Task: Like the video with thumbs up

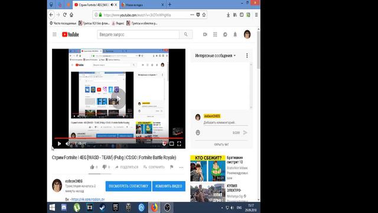Action: click(92, 167)
